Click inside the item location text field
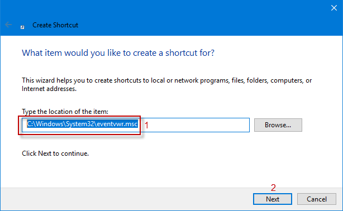 pos(136,125)
